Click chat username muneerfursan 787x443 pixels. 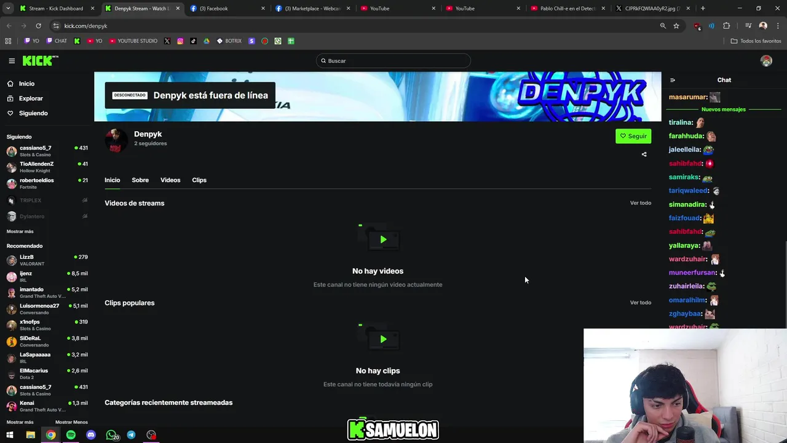point(692,273)
